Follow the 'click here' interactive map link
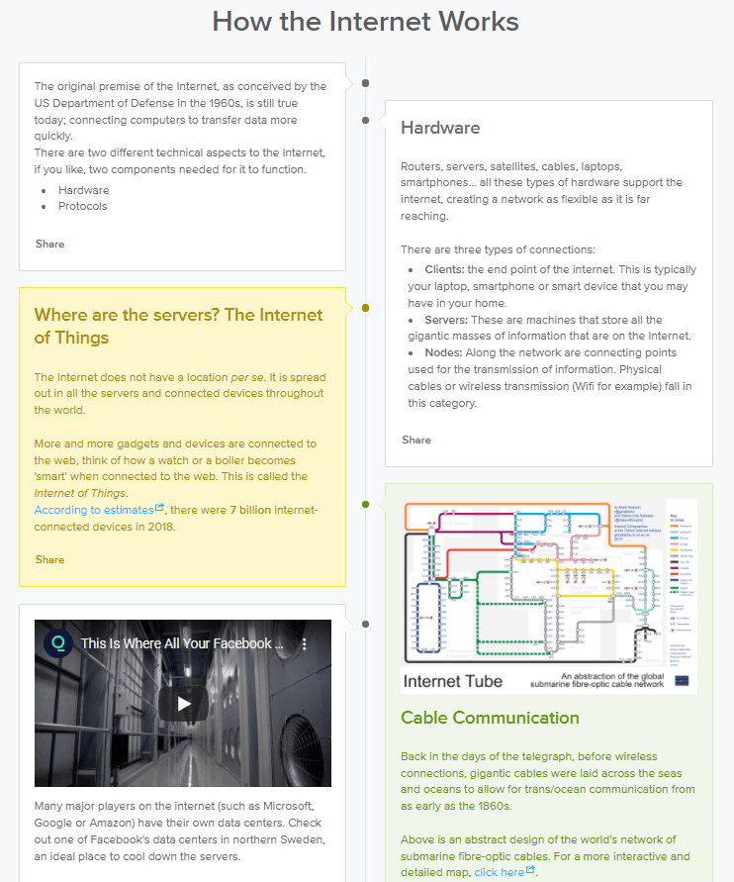The image size is (734, 882). (x=500, y=872)
